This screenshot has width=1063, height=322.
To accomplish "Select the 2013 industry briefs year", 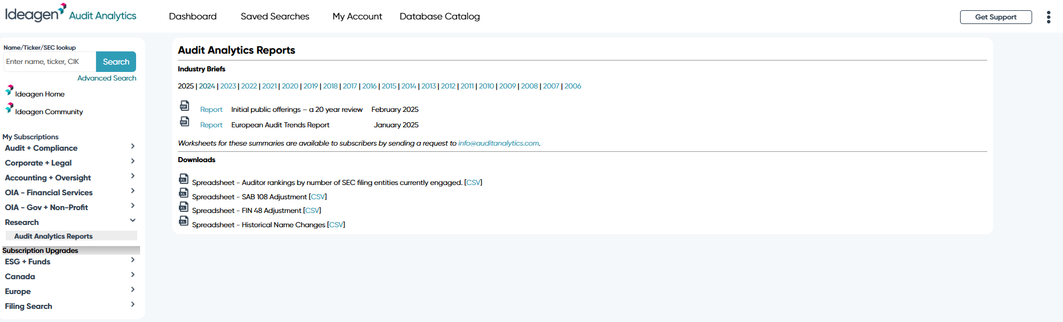I will [429, 86].
